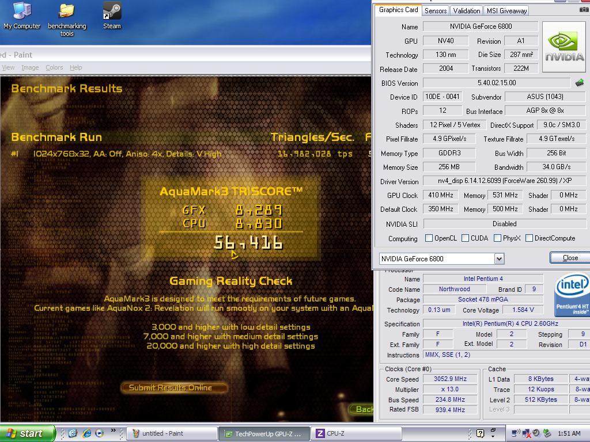The width and height of the screenshot is (590, 442).
Task: Click the Rated FSB value 939.4 MHz
Action: pos(450,410)
